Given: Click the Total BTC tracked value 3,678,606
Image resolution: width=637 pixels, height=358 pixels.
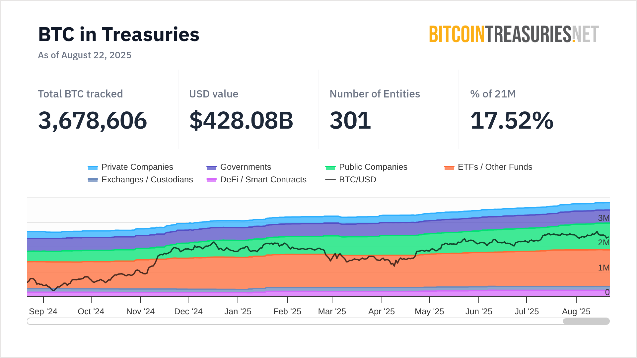Looking at the screenshot, I should pyautogui.click(x=93, y=120).
